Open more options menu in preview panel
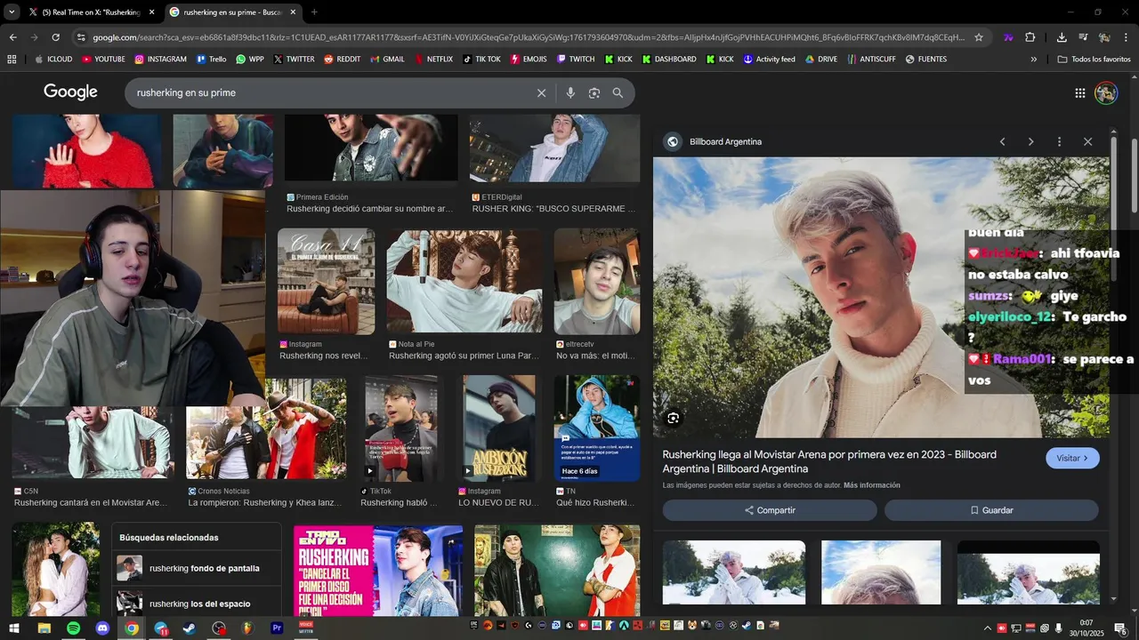Screen dimensions: 1139x640 point(1059,141)
